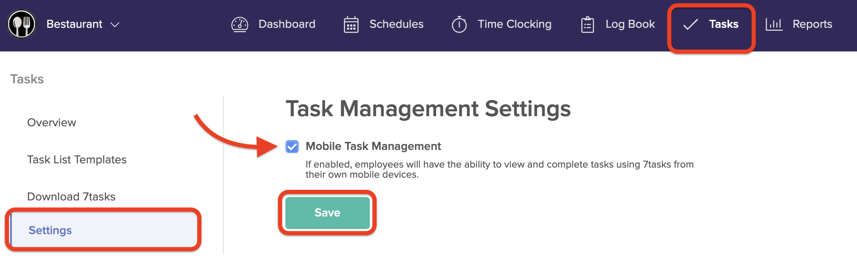Click the Log Book clipboard icon

coord(587,24)
